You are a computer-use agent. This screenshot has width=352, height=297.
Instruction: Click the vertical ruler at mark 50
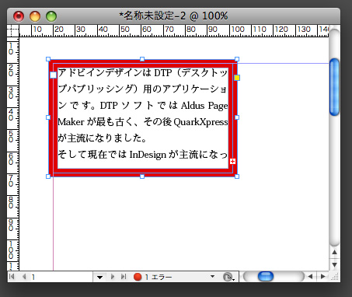pyautogui.click(x=11, y=137)
